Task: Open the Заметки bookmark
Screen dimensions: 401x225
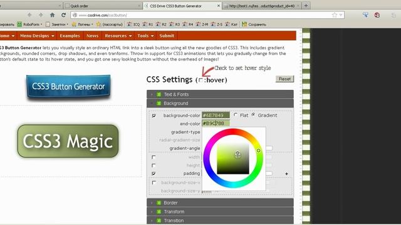Action: (x=57, y=24)
